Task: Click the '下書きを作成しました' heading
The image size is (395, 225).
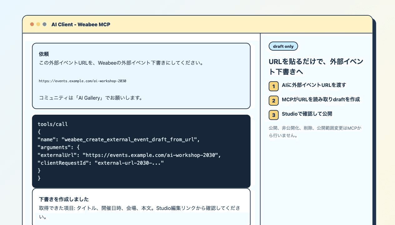Action: click(x=64, y=199)
